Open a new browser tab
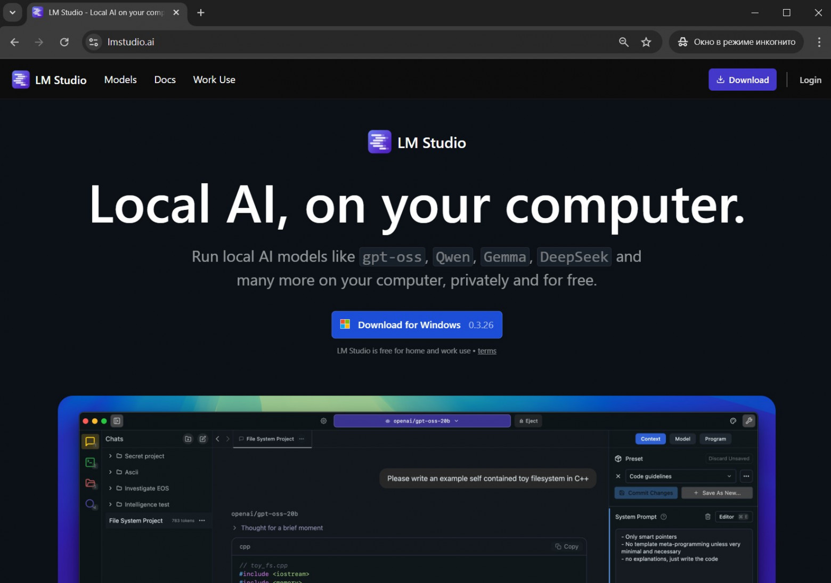Screen dimensions: 831x583 point(201,13)
